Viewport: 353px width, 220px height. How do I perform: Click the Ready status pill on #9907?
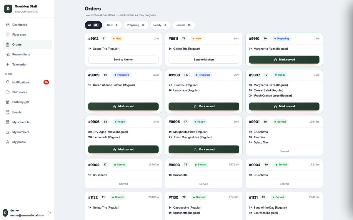click(280, 75)
